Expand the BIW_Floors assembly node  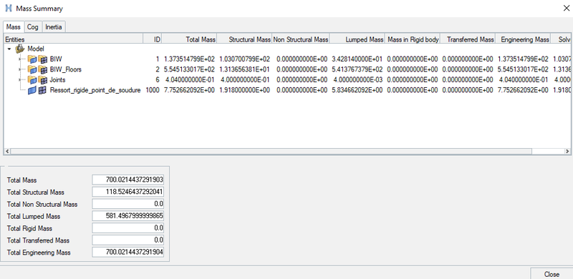point(21,69)
